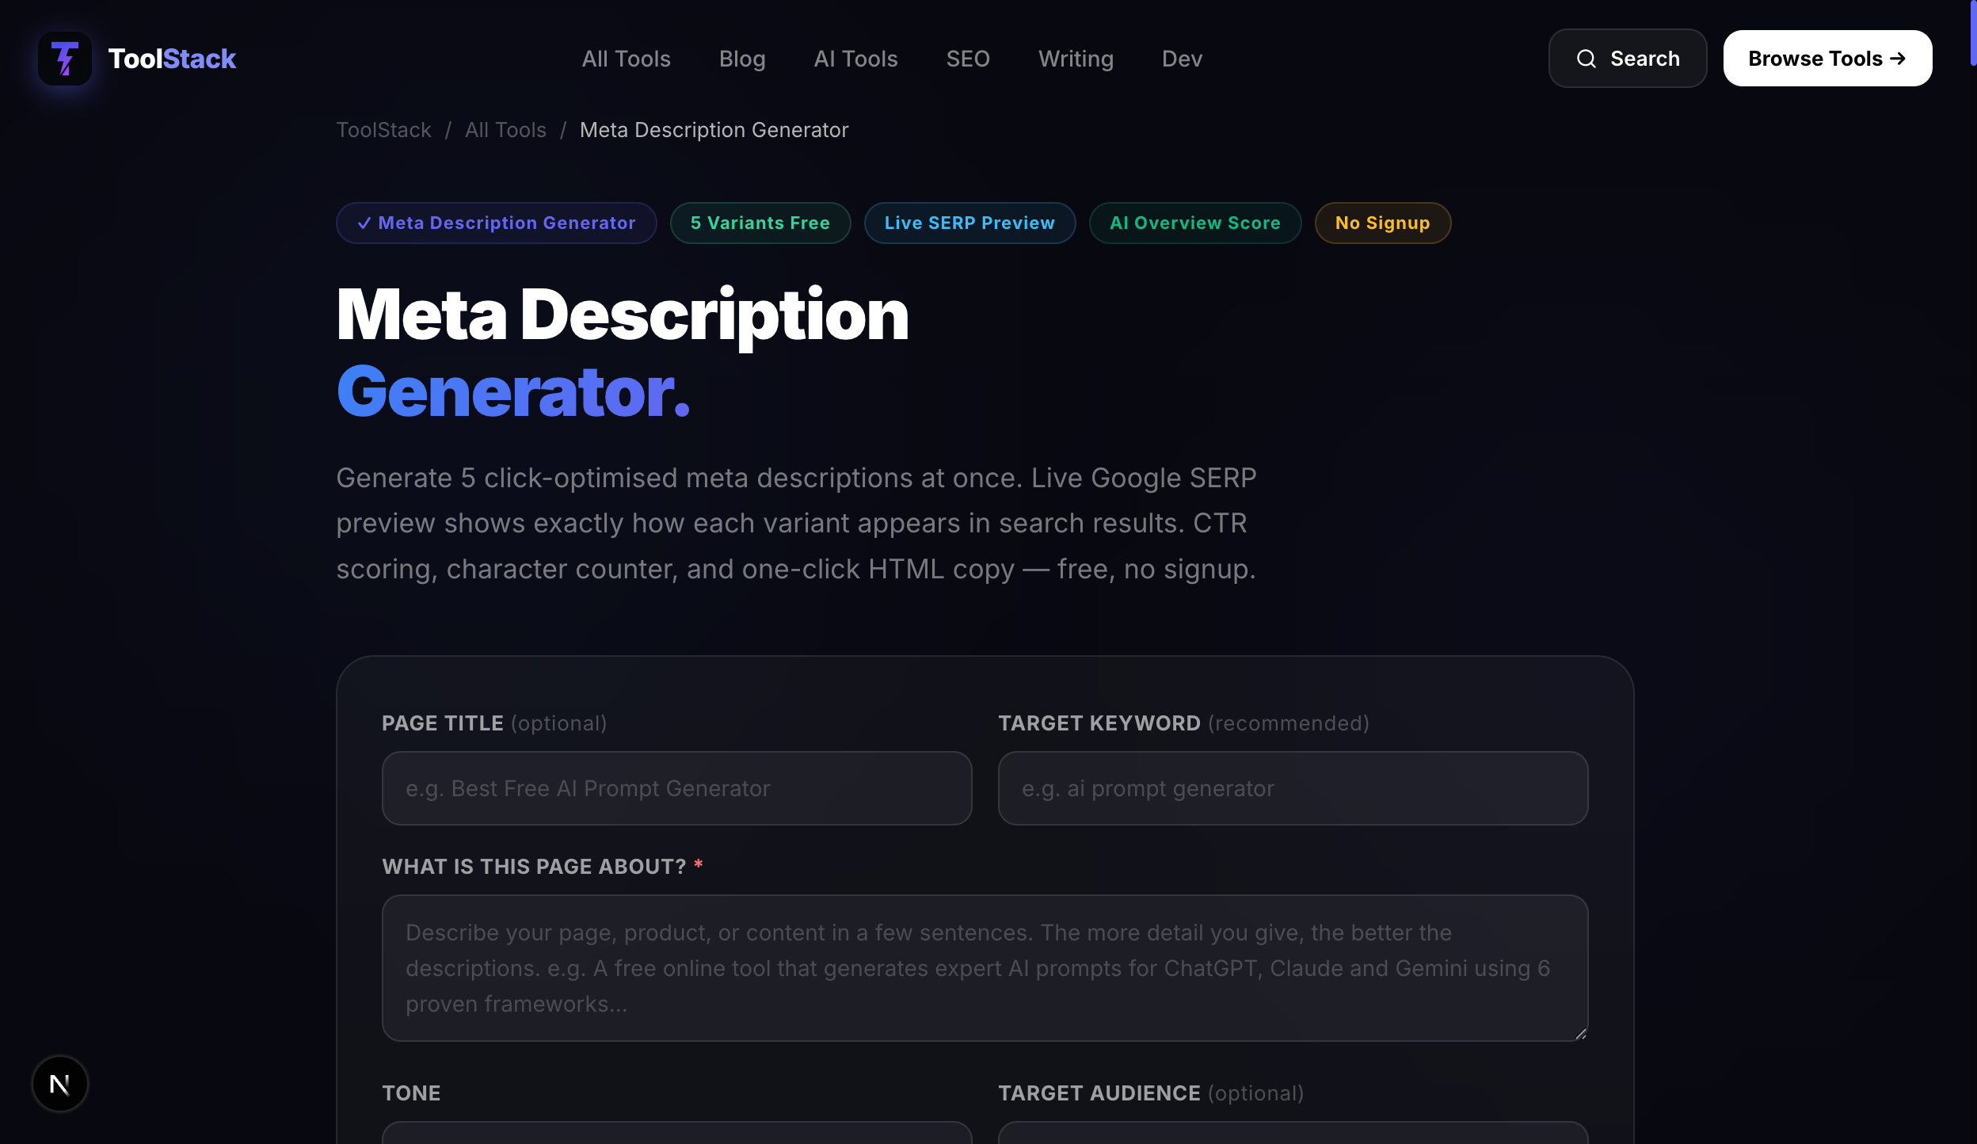Focus the What Is This Page About textarea
Screen dimensions: 1977x1144
tap(985, 968)
